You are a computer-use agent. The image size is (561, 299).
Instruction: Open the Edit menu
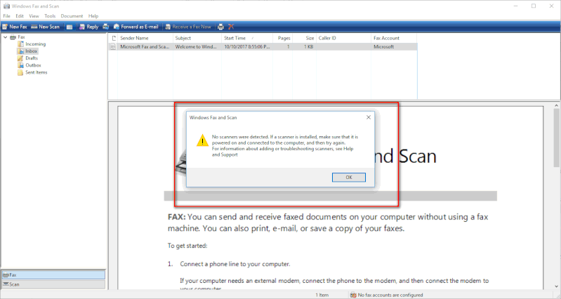[20, 16]
